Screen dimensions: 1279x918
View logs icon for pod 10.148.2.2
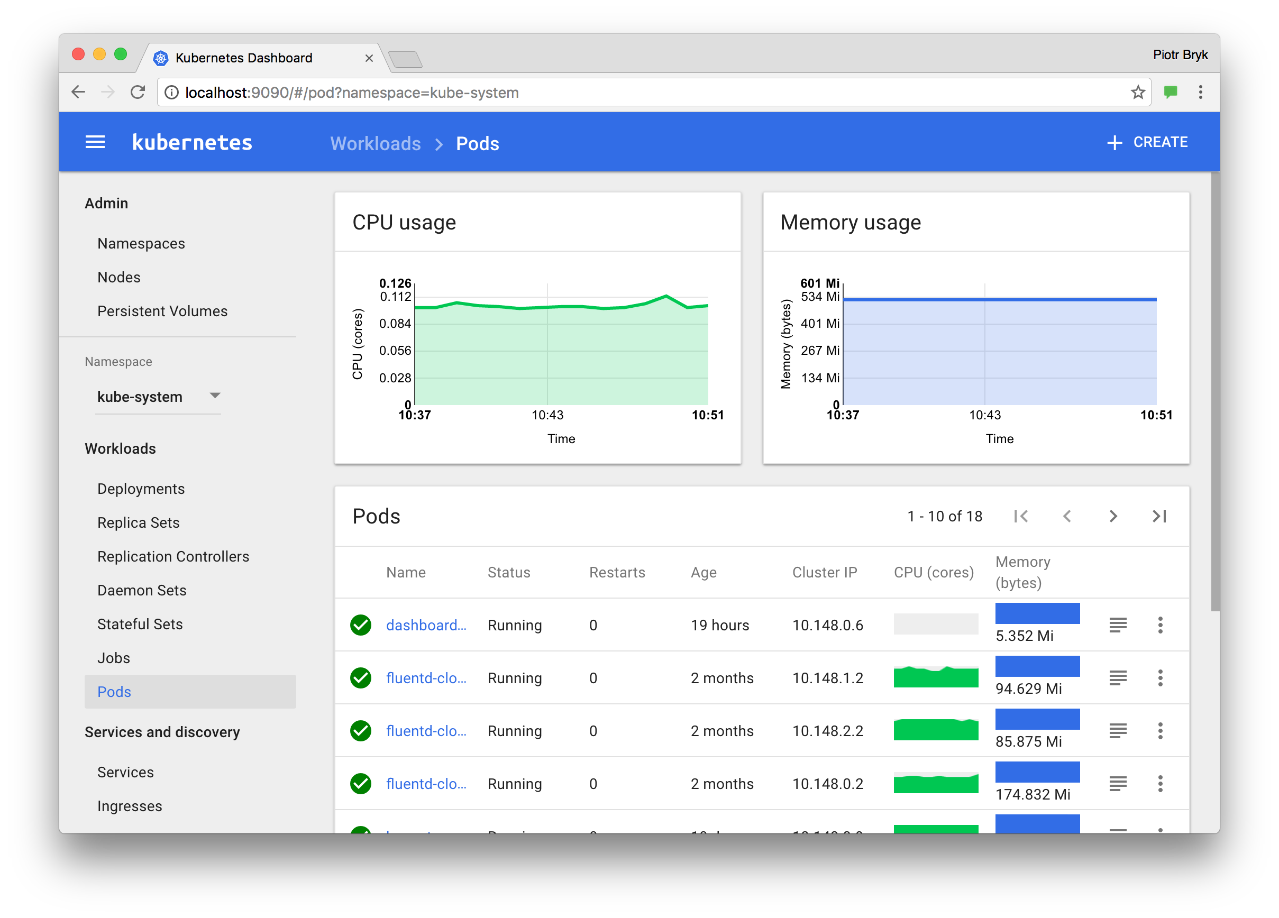[1118, 731]
